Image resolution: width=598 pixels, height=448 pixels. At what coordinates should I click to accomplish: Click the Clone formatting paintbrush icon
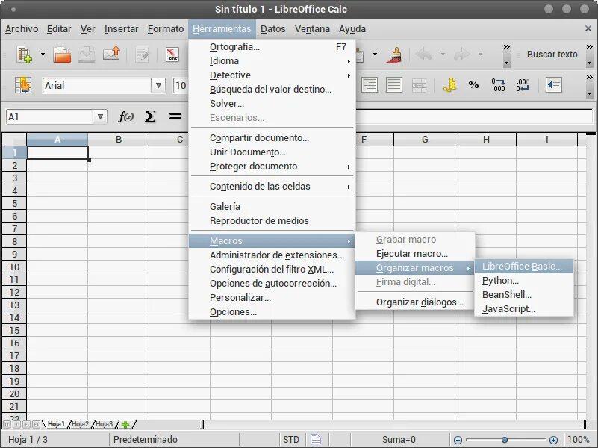(x=395, y=55)
